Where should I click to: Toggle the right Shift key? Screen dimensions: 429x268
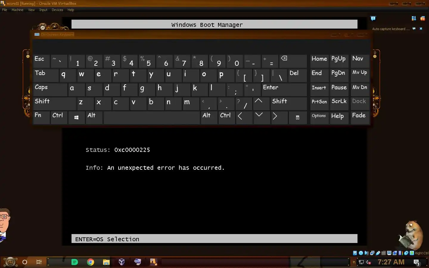(x=289, y=103)
